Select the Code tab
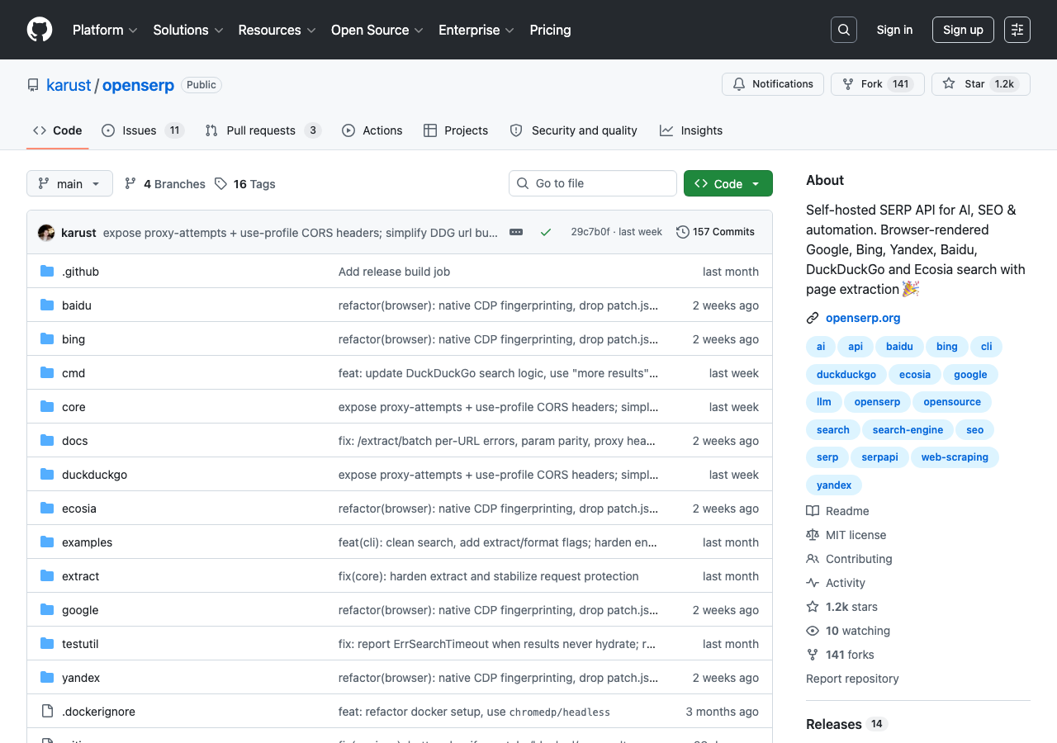Image resolution: width=1057 pixels, height=743 pixels. point(58,130)
